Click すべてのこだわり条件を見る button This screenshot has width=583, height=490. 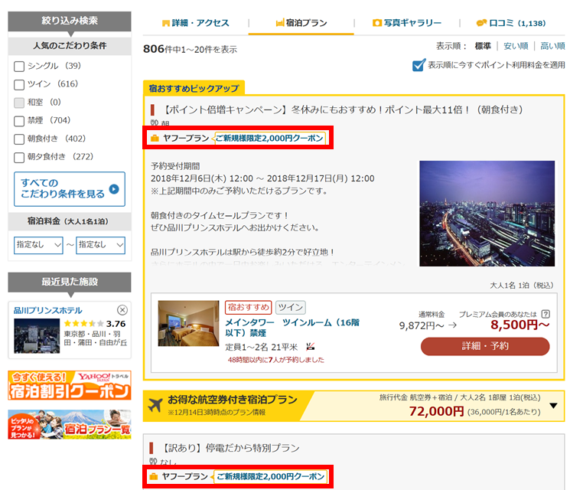[70, 188]
